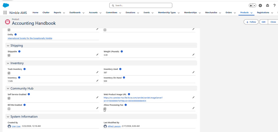
Task: Click the info icon next to Entity
Action: [15, 35]
